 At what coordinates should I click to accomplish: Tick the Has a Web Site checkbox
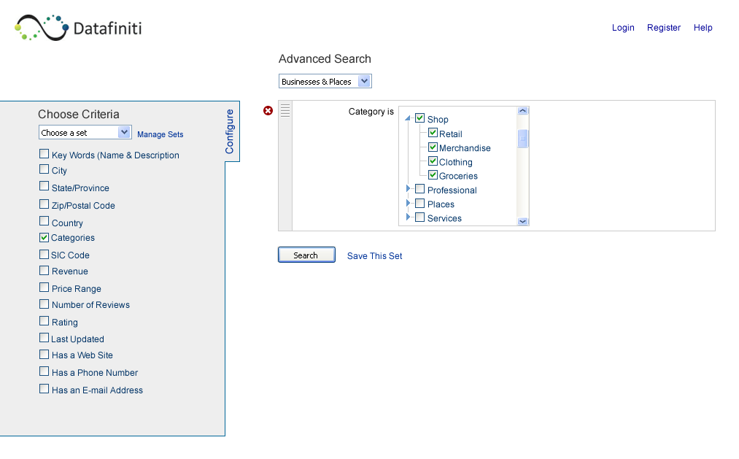[x=44, y=354]
